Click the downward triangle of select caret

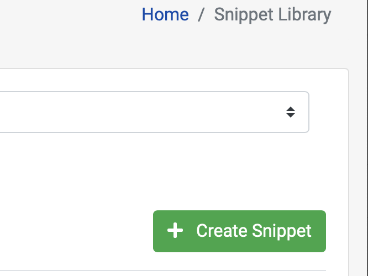pyautogui.click(x=291, y=115)
